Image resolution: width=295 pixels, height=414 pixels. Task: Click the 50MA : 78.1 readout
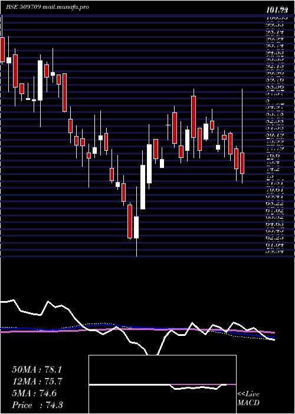click(x=37, y=370)
